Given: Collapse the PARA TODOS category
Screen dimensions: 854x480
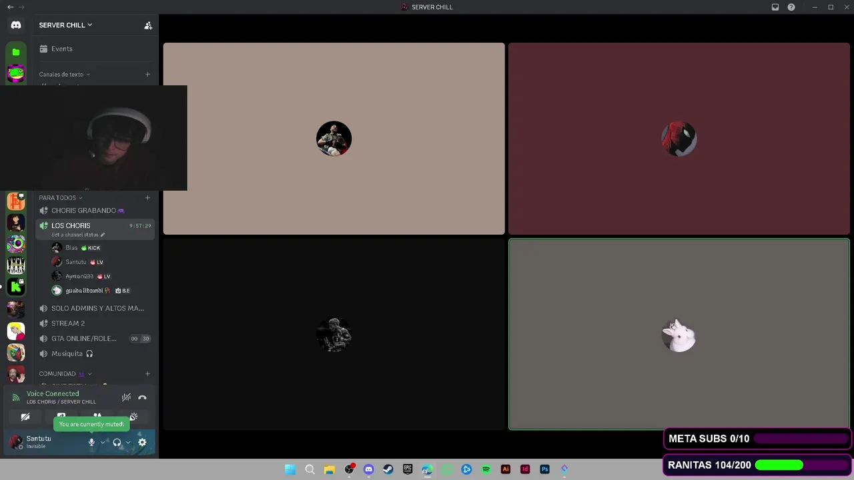Looking at the screenshot, I should [60, 198].
